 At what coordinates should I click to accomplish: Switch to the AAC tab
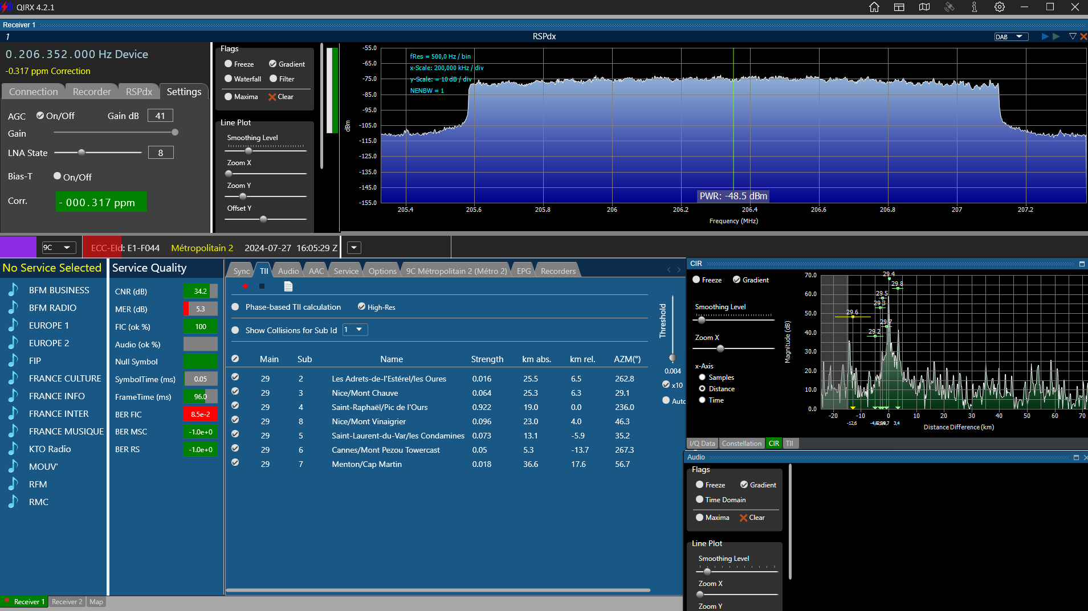point(316,271)
